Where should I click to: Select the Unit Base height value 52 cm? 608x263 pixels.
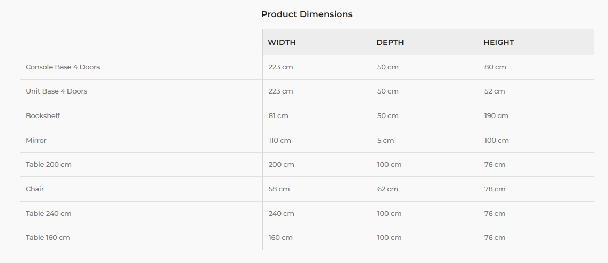click(x=495, y=91)
